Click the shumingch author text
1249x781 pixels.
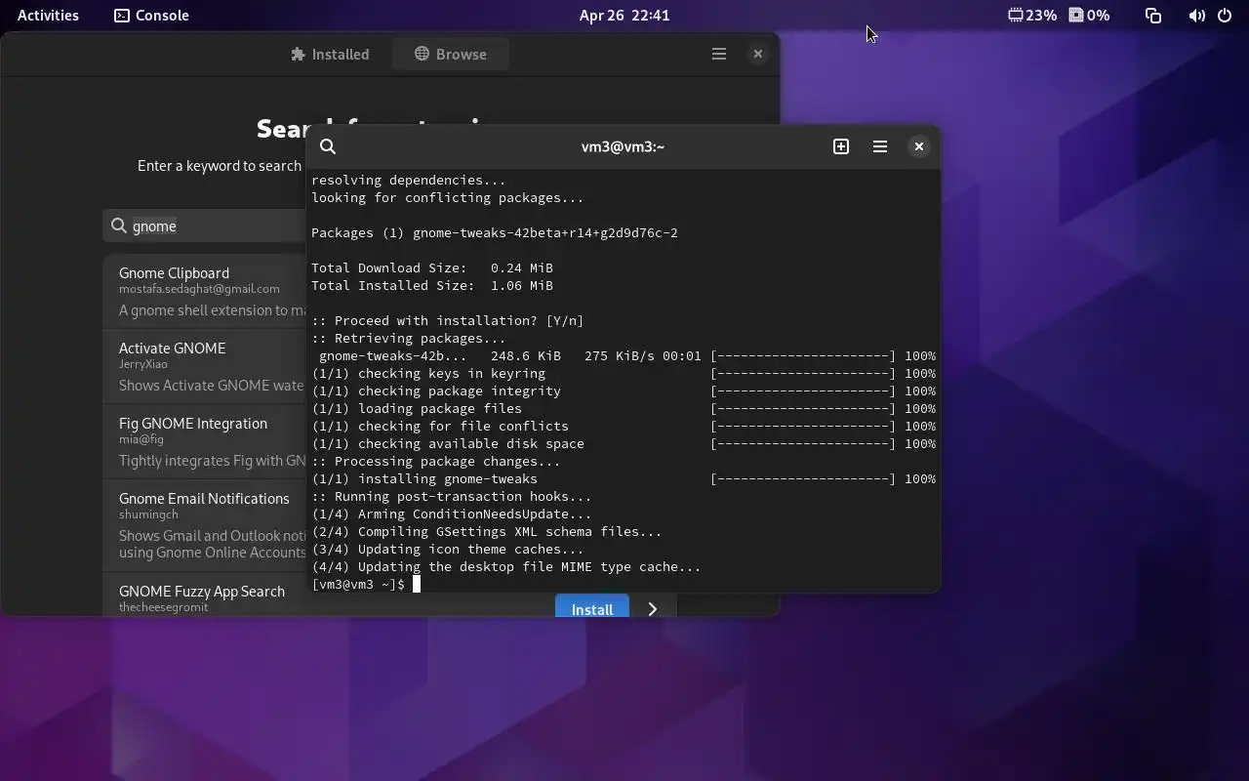coord(148,514)
